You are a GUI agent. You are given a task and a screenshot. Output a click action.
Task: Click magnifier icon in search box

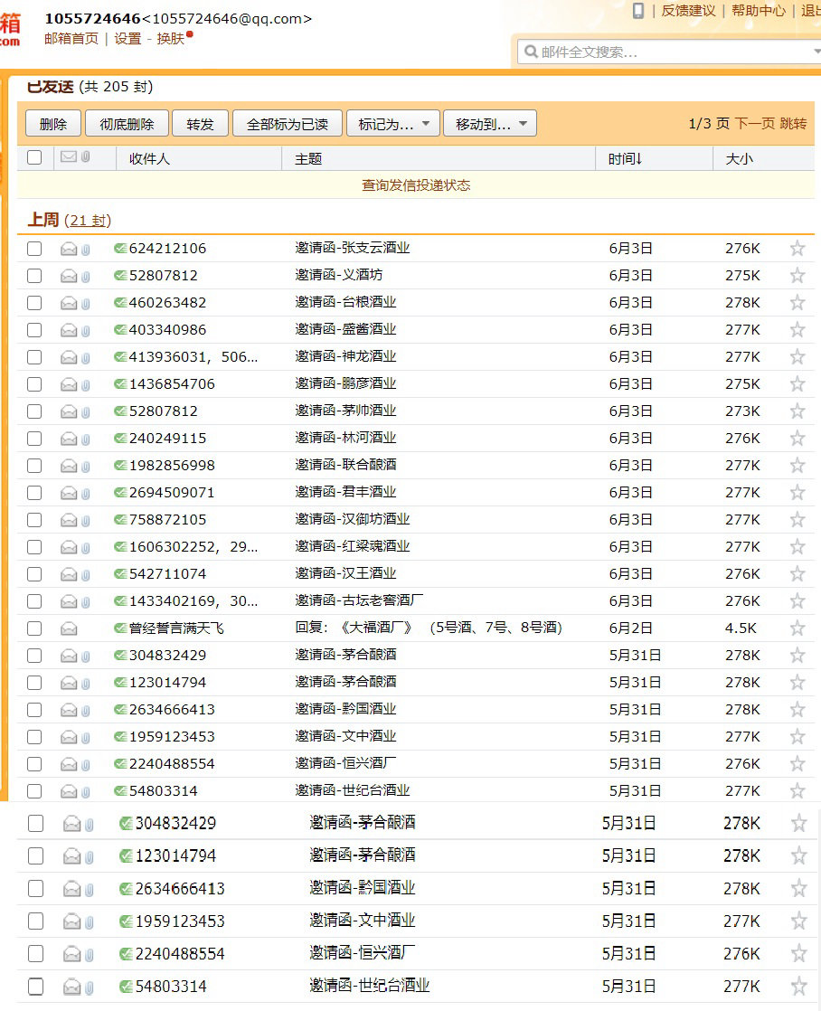530,52
